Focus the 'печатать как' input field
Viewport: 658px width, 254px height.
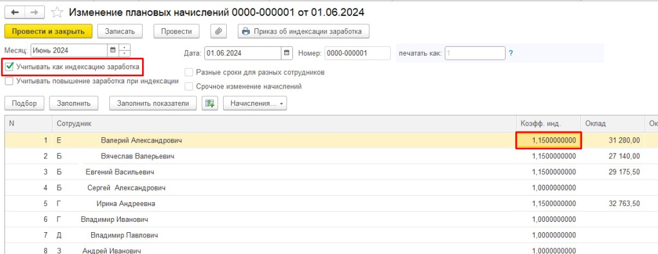coord(475,53)
